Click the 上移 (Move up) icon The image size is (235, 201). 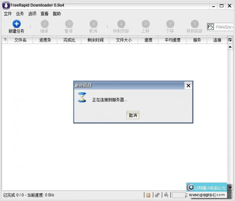click(x=145, y=24)
